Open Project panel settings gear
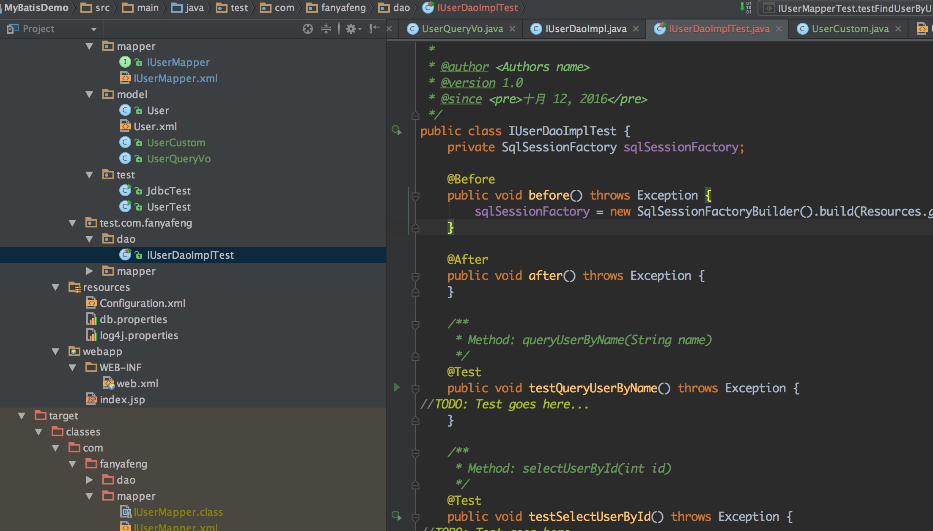The width and height of the screenshot is (933, 531). tap(354, 29)
